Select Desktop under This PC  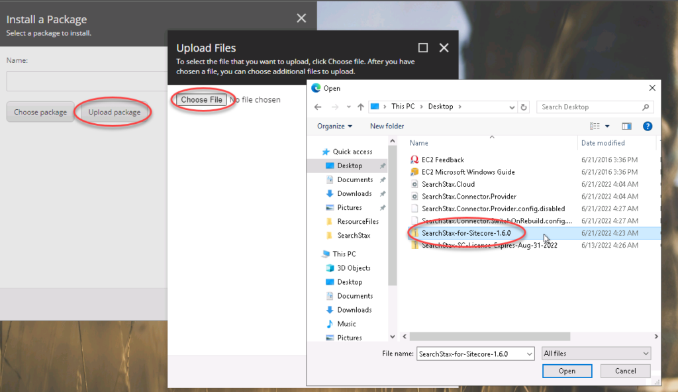(344, 282)
